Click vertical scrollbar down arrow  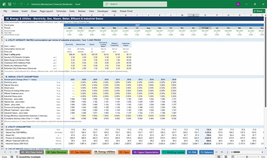pyautogui.click(x=265, y=148)
